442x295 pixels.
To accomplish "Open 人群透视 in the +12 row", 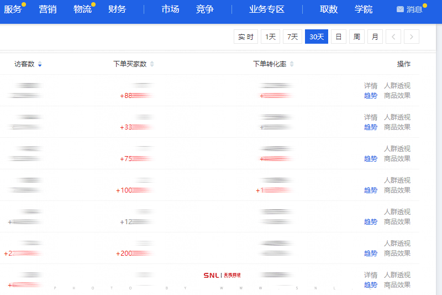I will coord(397,212).
